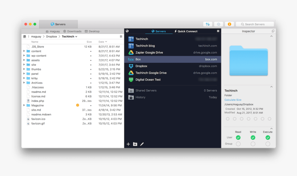Click the large folder preview in Inspector
Image resolution: width=297 pixels, height=176 pixels.
(x=249, y=60)
